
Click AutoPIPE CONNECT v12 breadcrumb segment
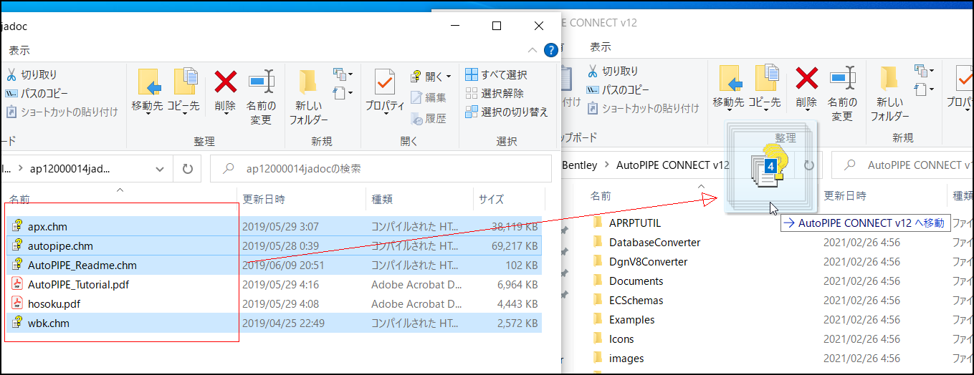coord(672,165)
